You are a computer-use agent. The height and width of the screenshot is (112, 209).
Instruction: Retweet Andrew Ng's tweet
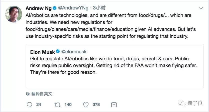point(58,105)
